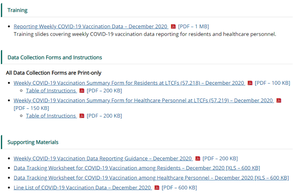This screenshot has height=195, width=293.
Task: Download Data Tracking Worksheet for Vaccination among Healthcare Personnel
Action: 151,178
